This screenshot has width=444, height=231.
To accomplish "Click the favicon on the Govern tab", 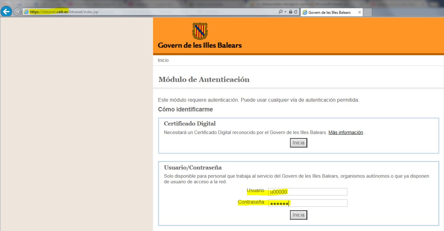I will click(305, 13).
